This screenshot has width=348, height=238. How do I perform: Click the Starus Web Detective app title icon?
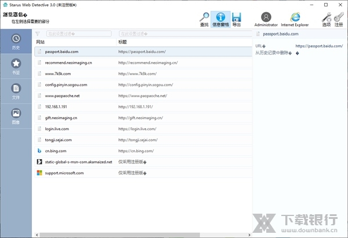(5, 5)
